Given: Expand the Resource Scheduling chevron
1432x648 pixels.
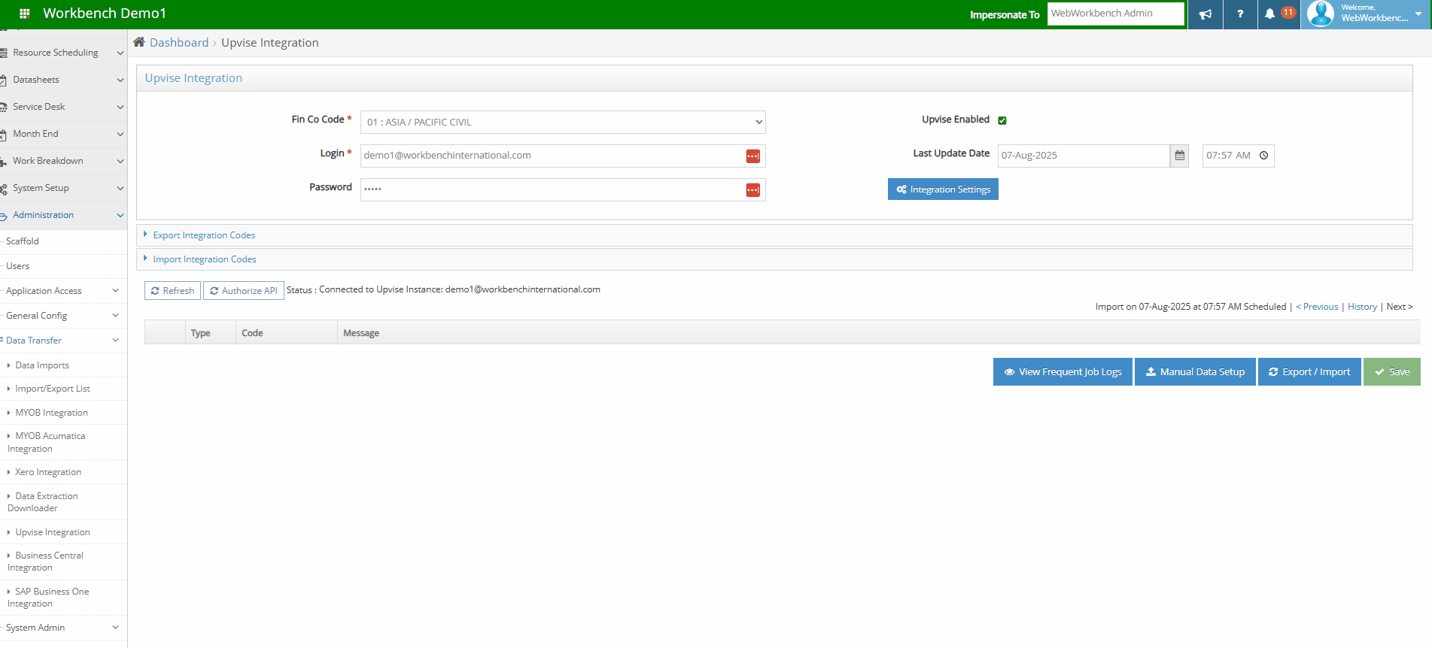Looking at the screenshot, I should [120, 53].
